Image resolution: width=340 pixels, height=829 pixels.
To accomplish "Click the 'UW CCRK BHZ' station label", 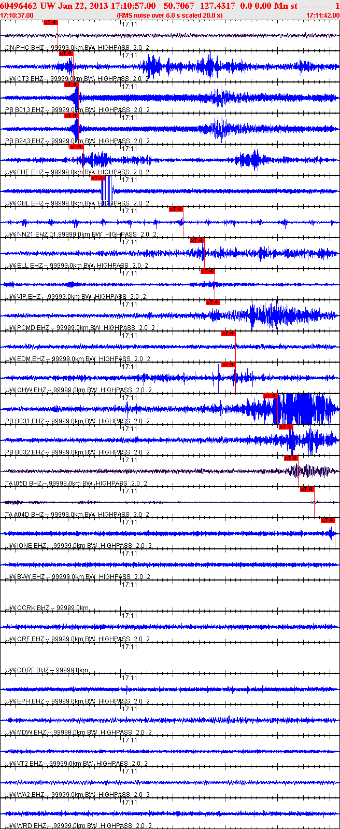I will point(27,608).
